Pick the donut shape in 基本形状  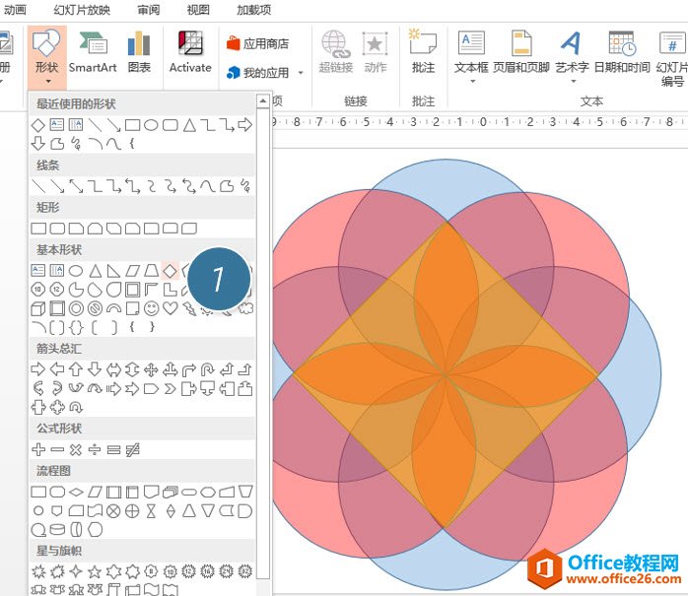(x=76, y=308)
